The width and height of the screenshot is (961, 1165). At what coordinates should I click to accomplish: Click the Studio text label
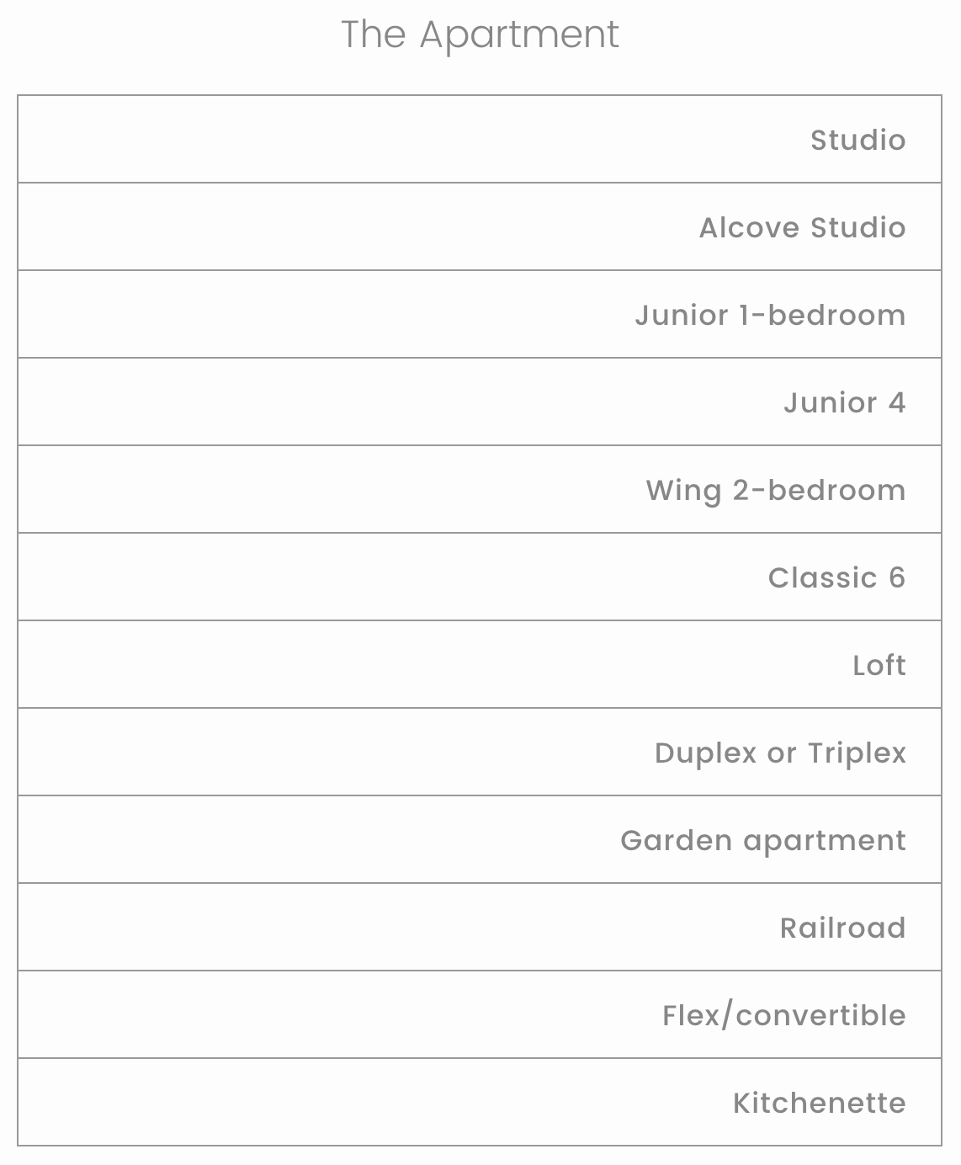click(x=857, y=141)
